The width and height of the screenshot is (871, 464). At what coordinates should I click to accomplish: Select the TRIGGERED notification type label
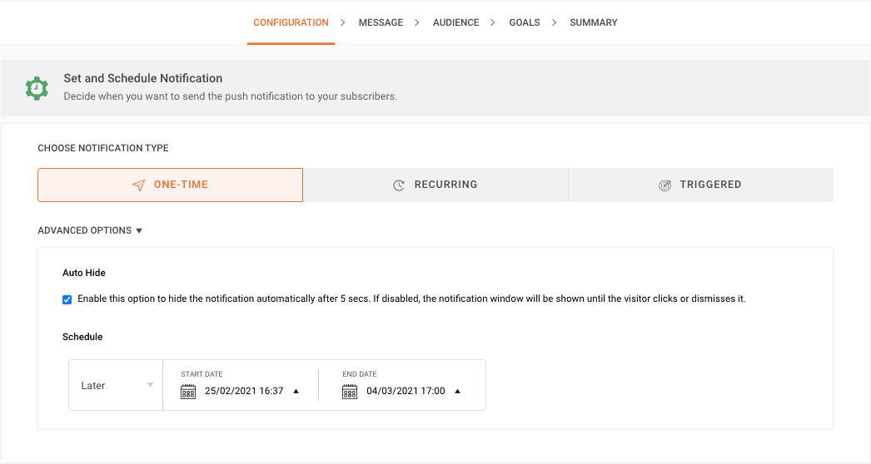click(710, 185)
